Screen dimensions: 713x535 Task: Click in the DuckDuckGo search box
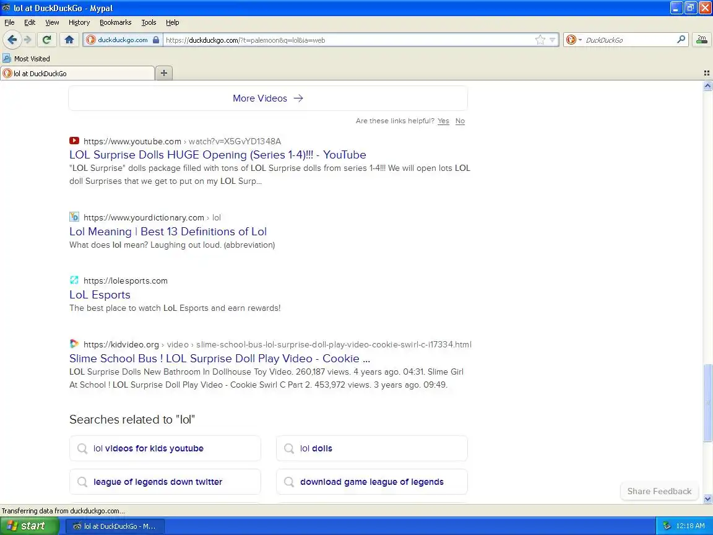[630, 40]
